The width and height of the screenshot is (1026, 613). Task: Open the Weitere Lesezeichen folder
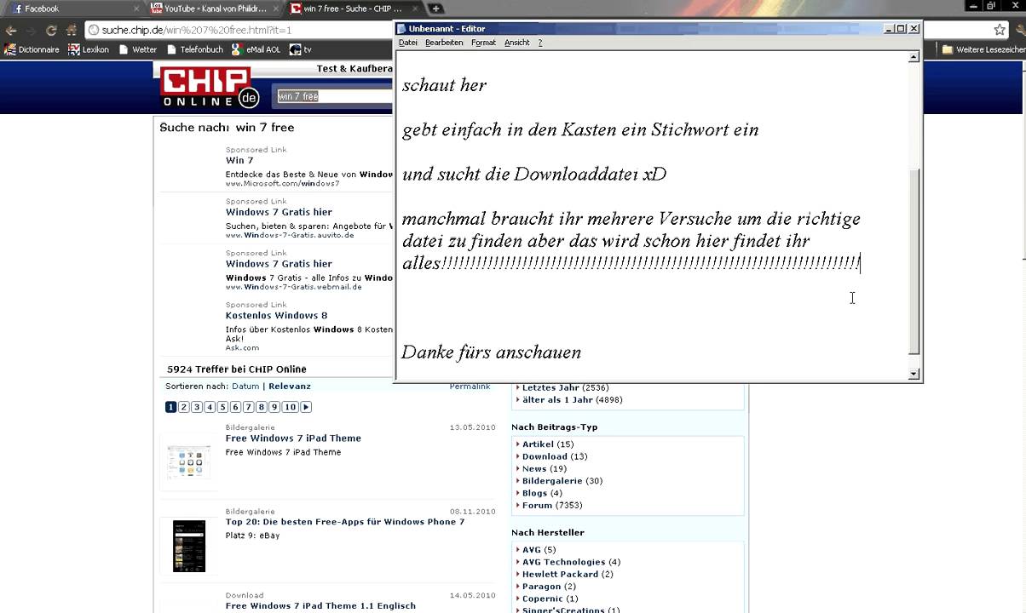pyautogui.click(x=983, y=49)
